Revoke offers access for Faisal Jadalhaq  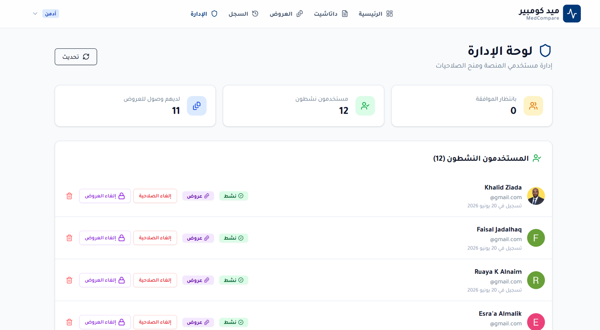(105, 238)
